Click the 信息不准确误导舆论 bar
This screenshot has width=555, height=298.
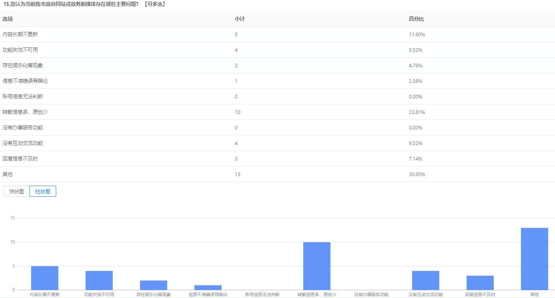point(208,287)
